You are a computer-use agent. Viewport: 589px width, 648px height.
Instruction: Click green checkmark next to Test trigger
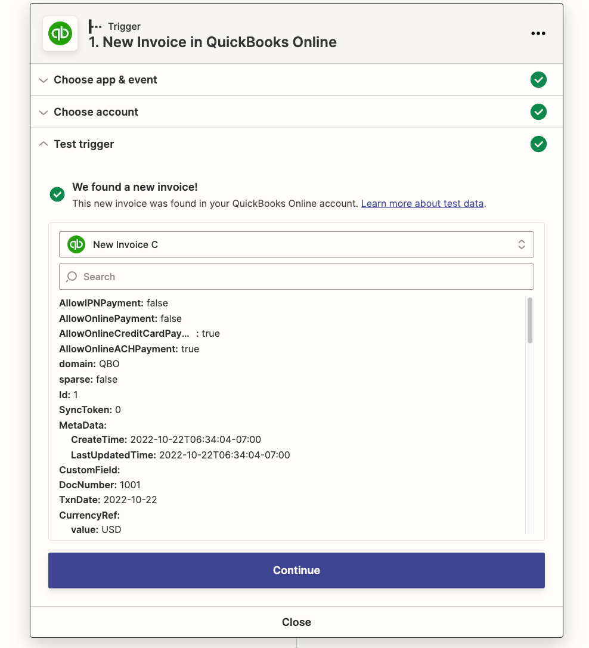pyautogui.click(x=538, y=144)
